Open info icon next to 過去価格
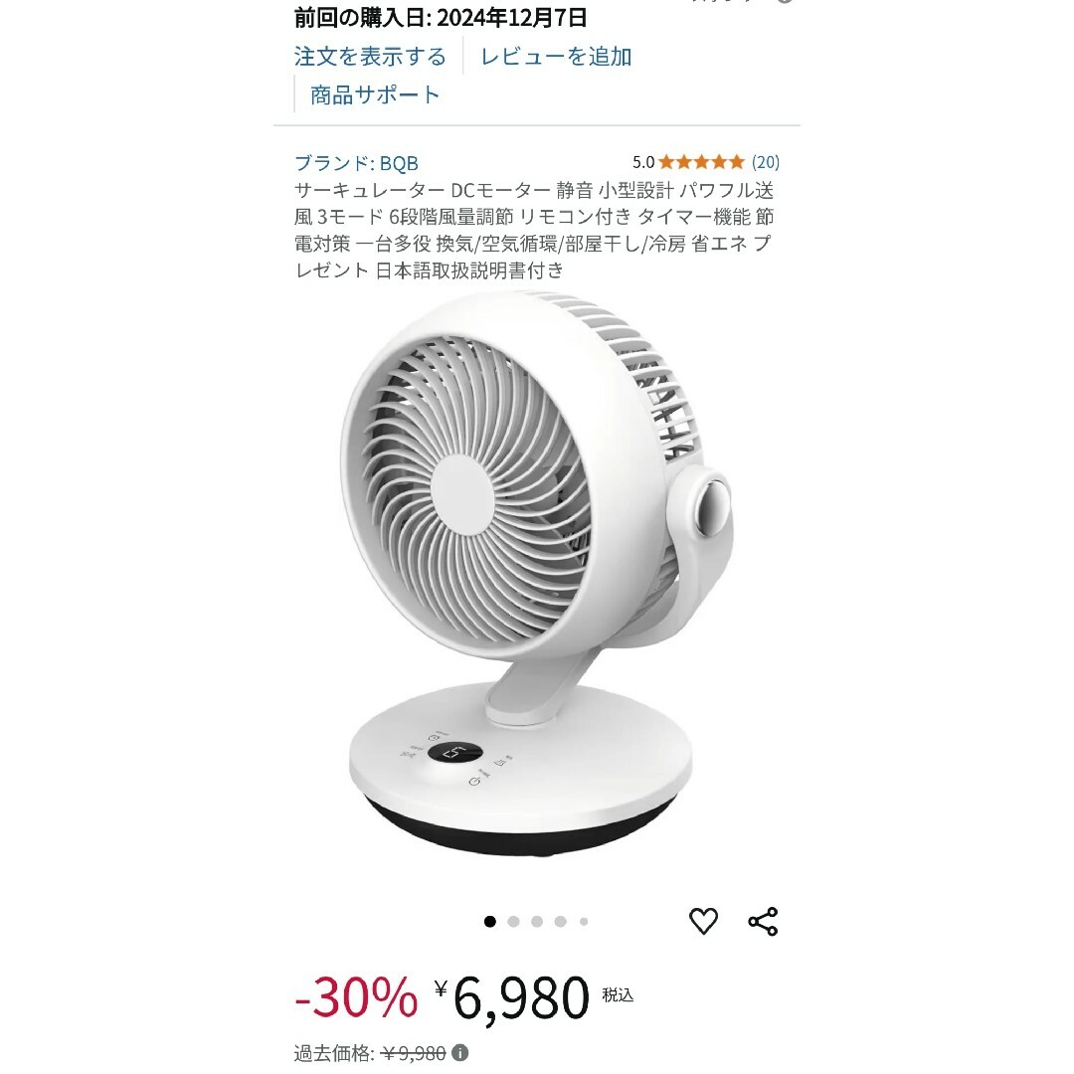Viewport: 1074px width, 1074px height. tap(460, 1053)
